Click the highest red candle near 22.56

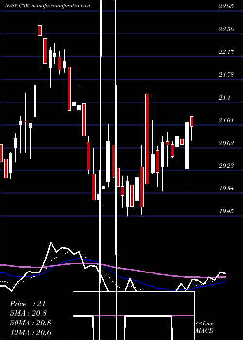40,30
